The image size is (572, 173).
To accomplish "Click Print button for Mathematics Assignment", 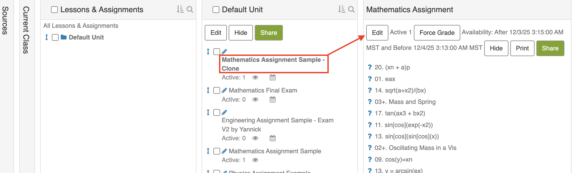I will point(522,48).
